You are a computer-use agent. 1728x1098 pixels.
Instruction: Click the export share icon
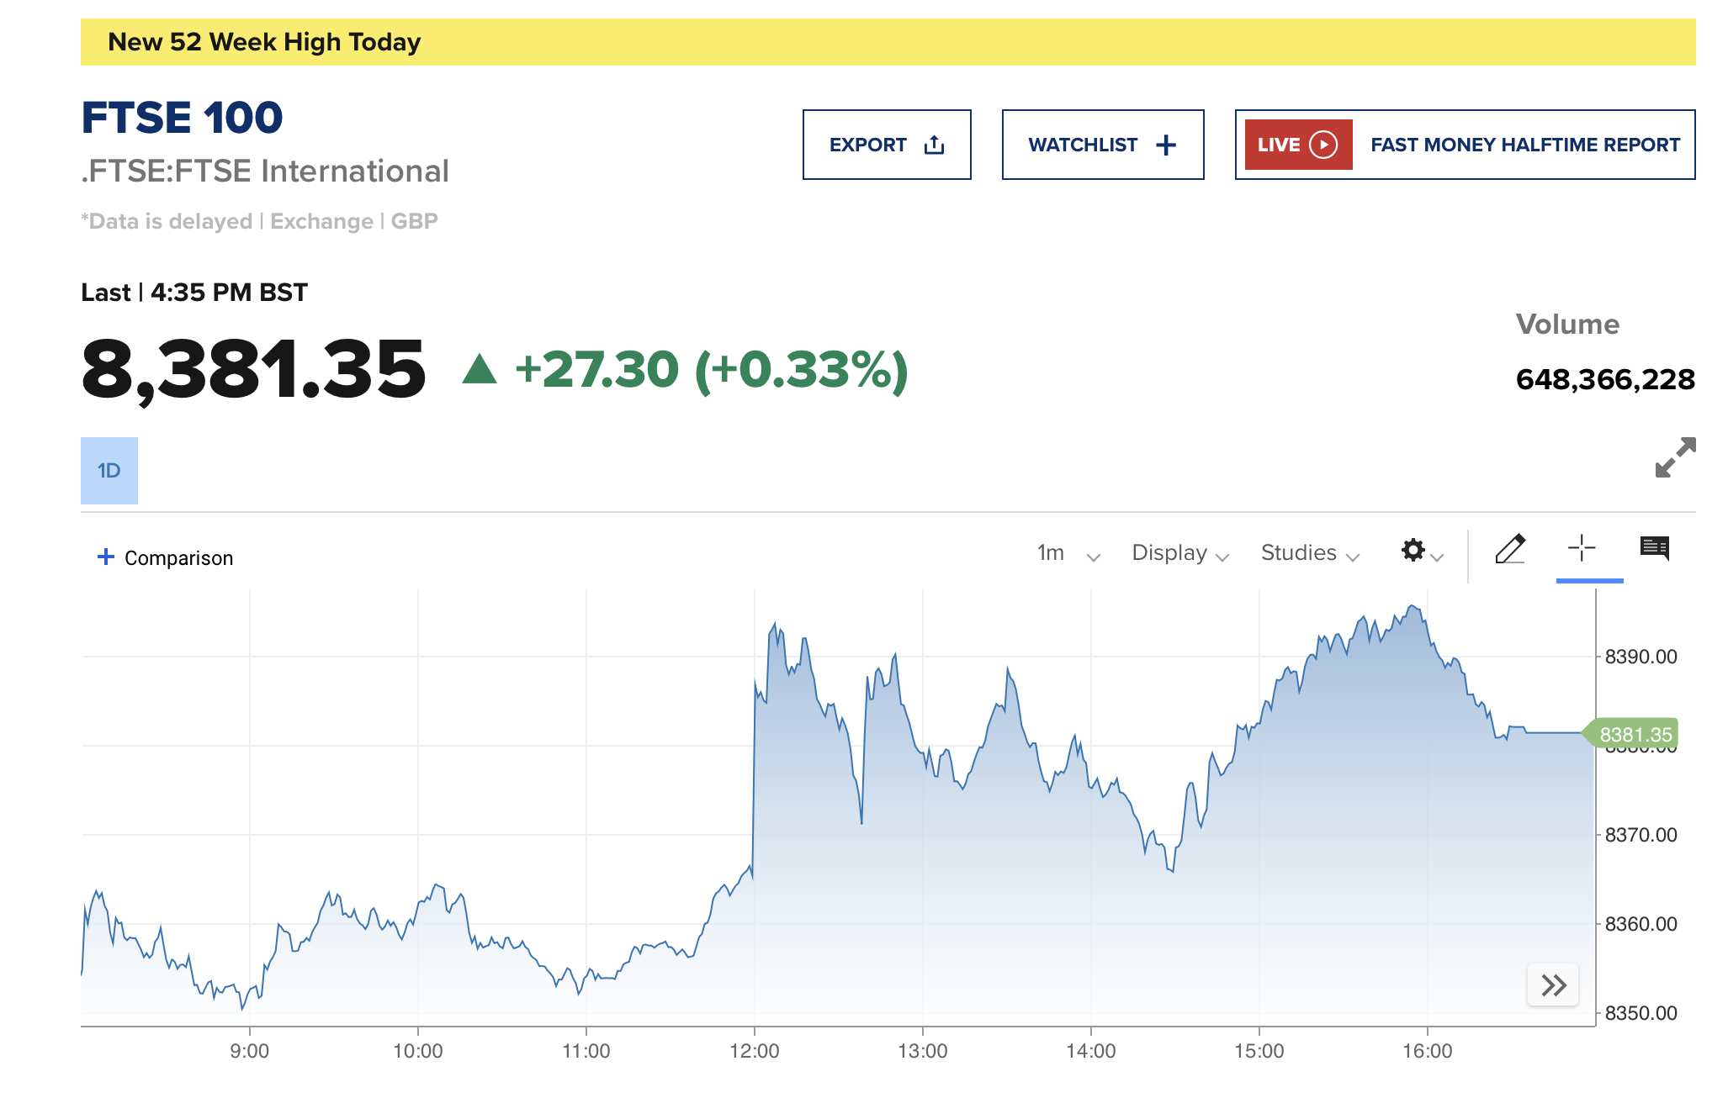[934, 145]
